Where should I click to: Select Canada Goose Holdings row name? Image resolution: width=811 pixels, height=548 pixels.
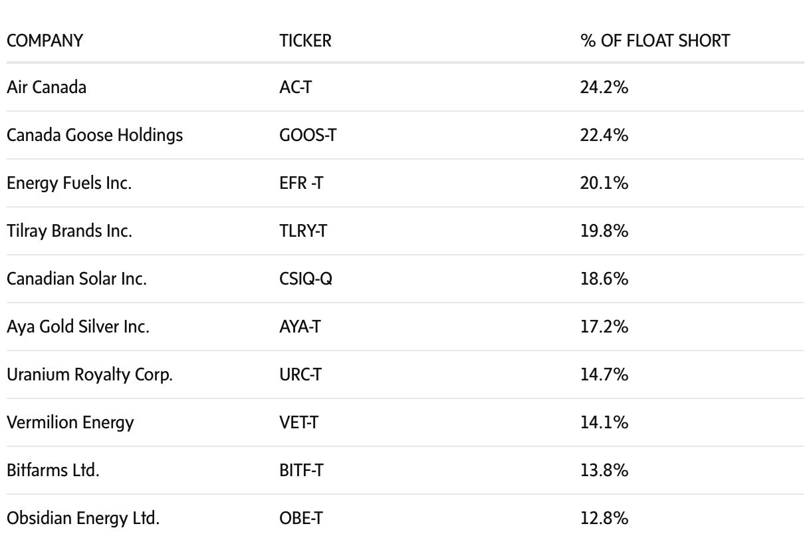tap(94, 135)
